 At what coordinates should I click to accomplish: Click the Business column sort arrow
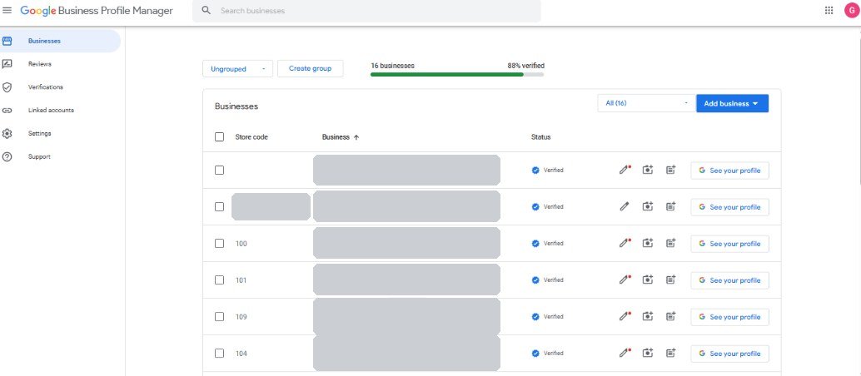pos(356,137)
